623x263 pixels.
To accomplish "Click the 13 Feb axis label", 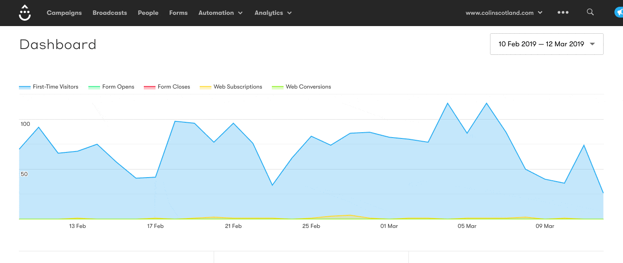I will 78,226.
